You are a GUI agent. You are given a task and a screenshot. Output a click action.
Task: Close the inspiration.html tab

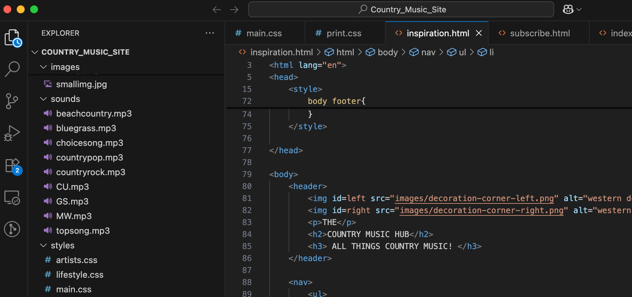coord(479,33)
